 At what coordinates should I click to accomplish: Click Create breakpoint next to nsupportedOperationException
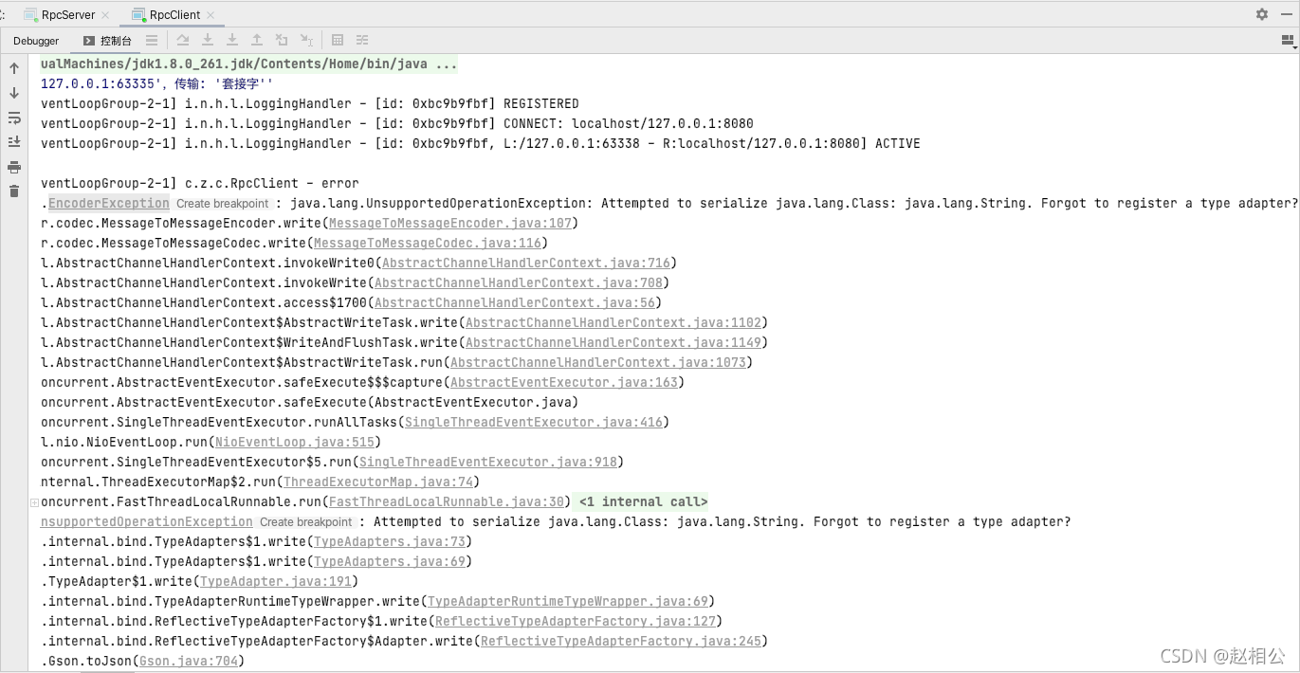(x=306, y=521)
